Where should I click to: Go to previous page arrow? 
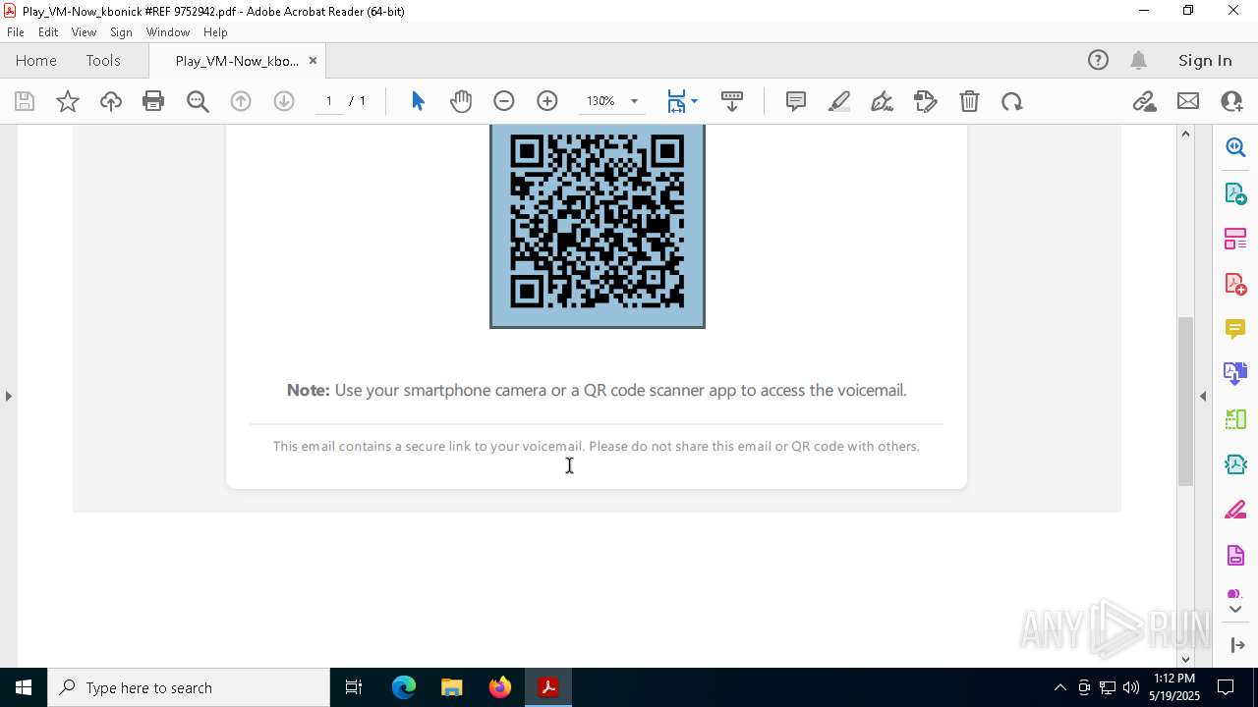click(x=241, y=101)
